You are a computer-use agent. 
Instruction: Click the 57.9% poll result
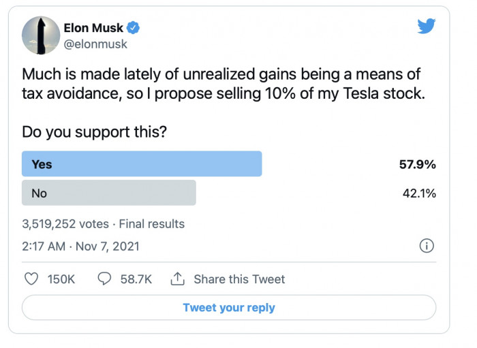(x=418, y=164)
